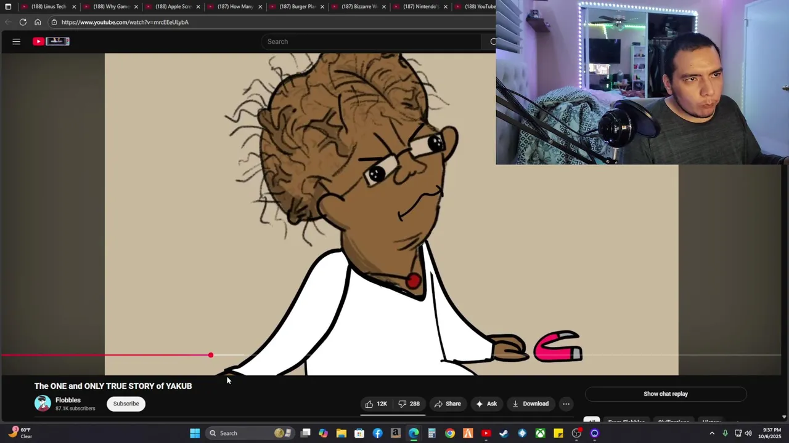Open clock showing 9:37 PM
Image resolution: width=789 pixels, height=443 pixels.
pos(772,433)
